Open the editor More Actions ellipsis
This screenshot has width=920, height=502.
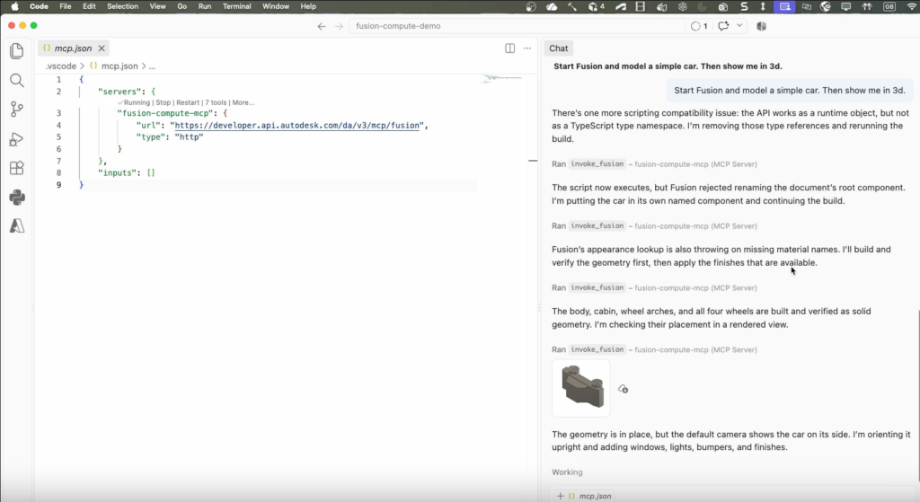pyautogui.click(x=527, y=48)
